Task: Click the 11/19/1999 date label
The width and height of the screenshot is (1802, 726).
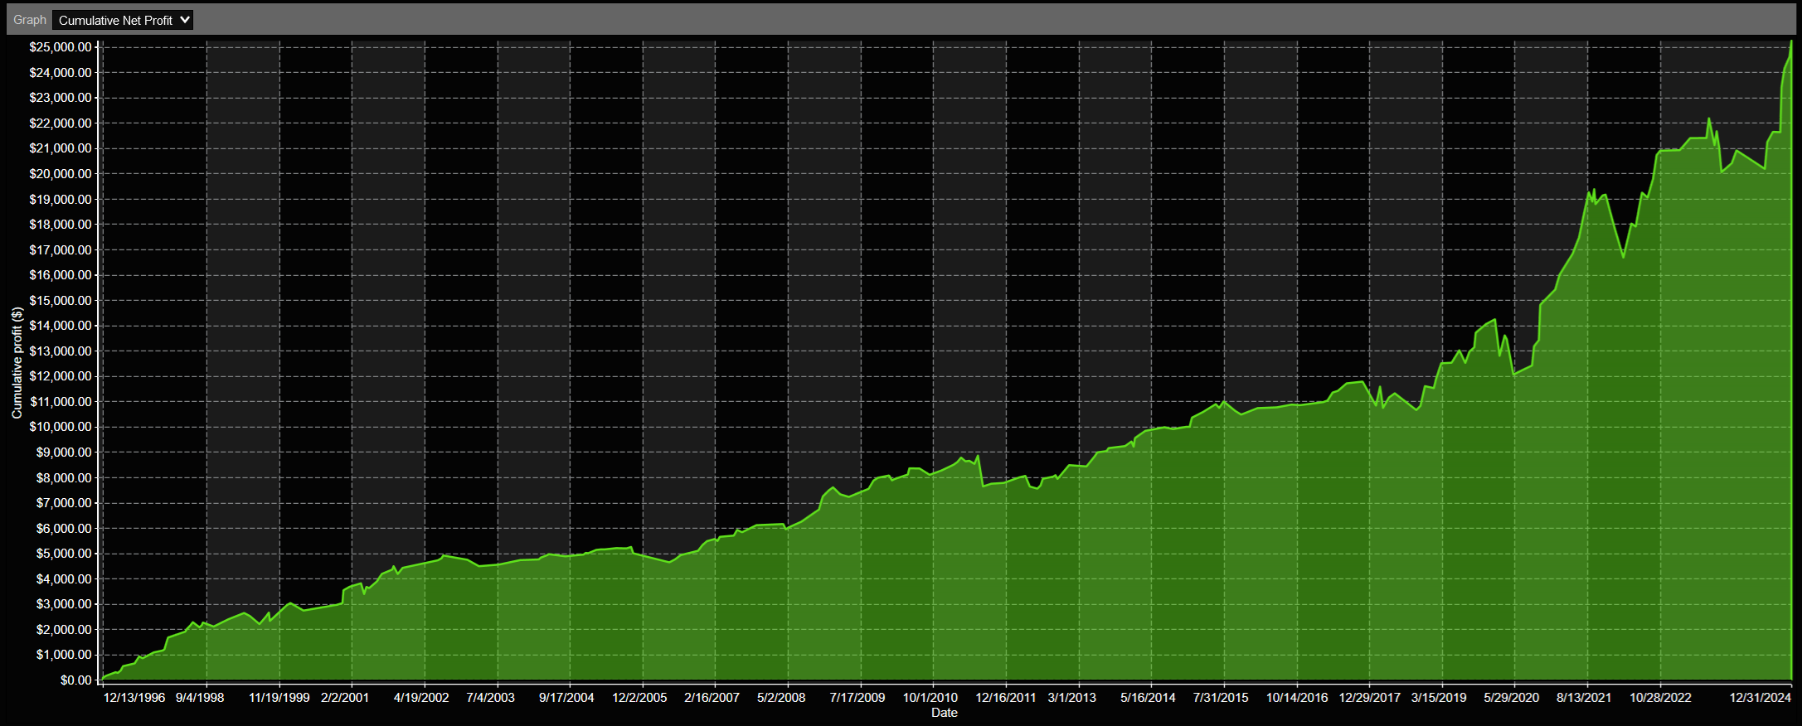Action: pos(279,698)
